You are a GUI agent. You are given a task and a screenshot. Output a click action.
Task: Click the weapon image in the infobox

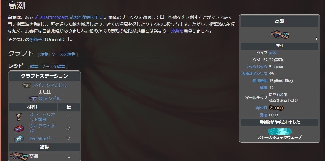[280, 35]
